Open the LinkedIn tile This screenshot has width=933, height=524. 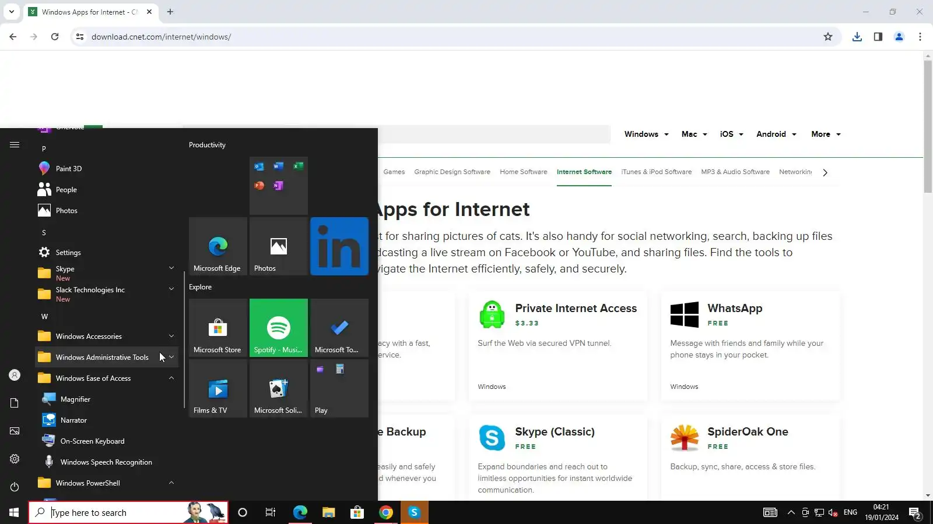339,246
